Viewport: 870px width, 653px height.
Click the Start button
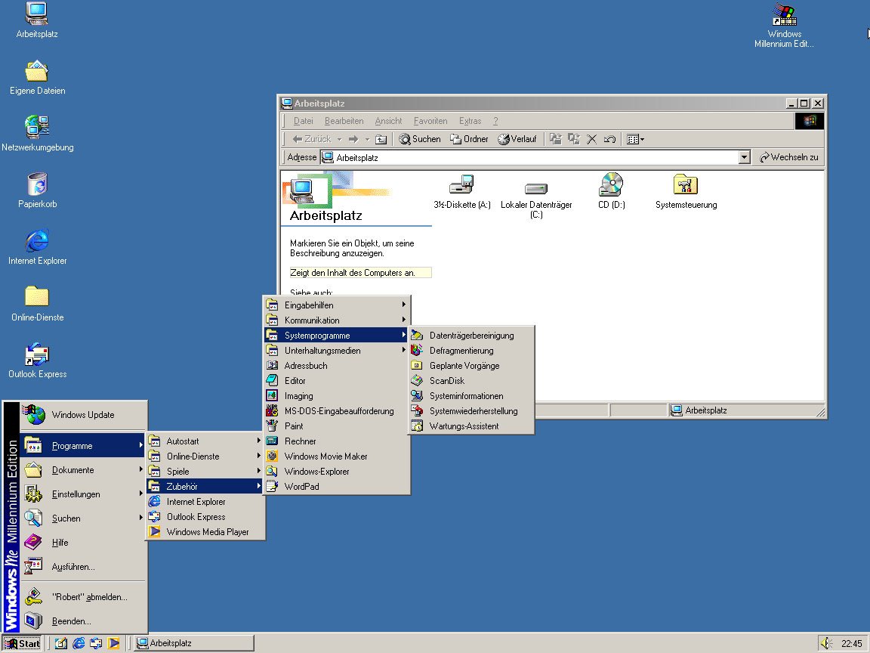(x=22, y=643)
